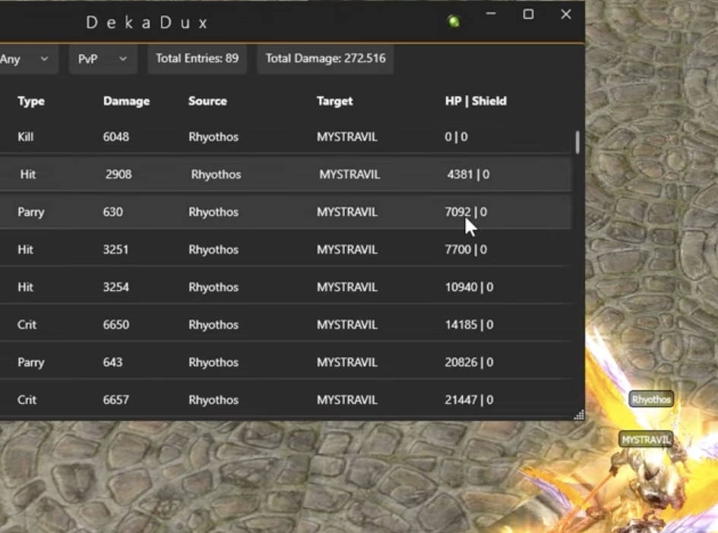Click the Total Entries: 89 box
Viewport: 718px width, 533px height.
click(x=197, y=58)
